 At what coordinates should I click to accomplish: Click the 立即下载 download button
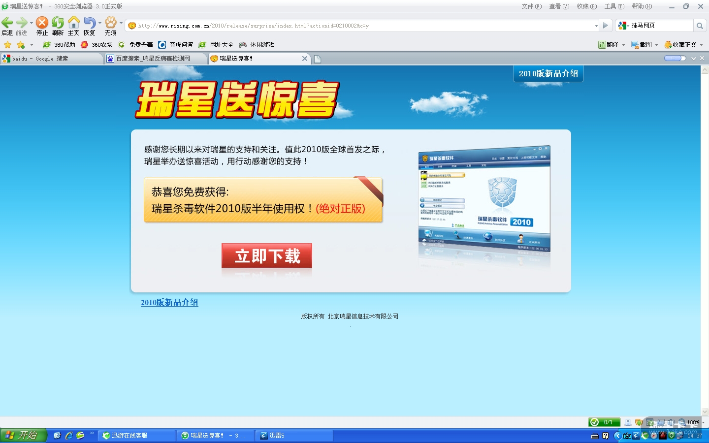coord(267,255)
